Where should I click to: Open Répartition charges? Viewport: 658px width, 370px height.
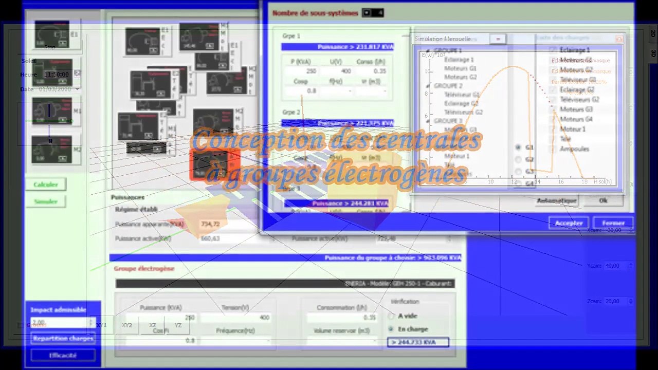[63, 338]
